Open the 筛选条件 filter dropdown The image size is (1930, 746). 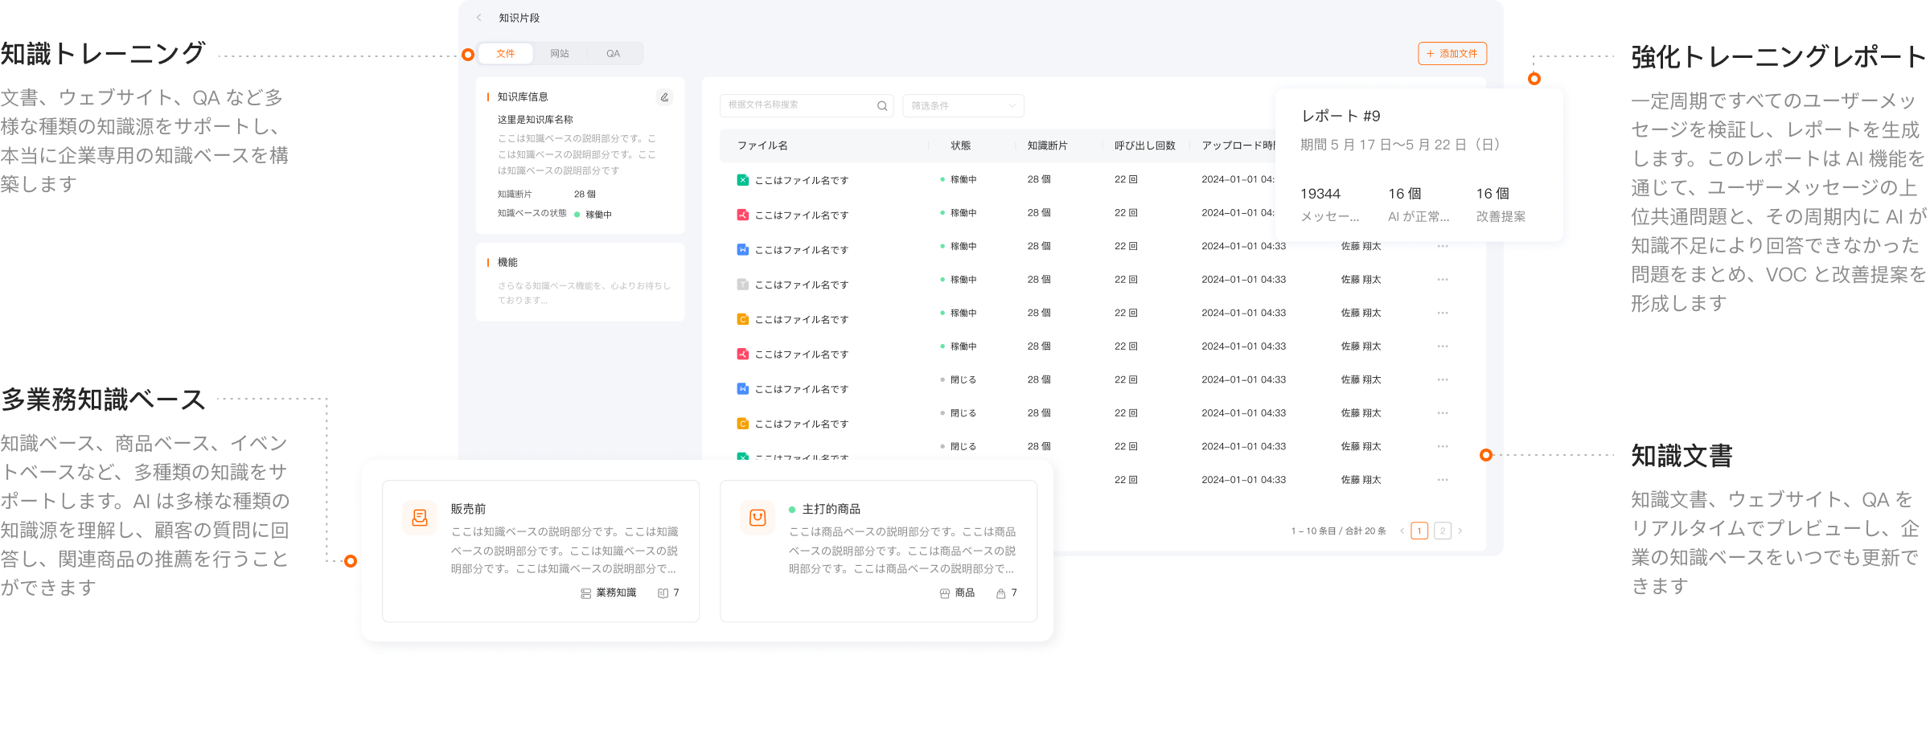tap(963, 105)
